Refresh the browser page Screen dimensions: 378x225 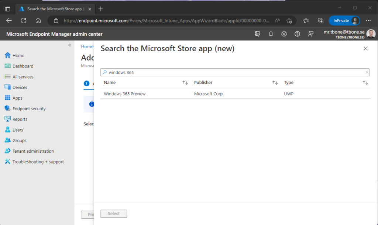23,21
